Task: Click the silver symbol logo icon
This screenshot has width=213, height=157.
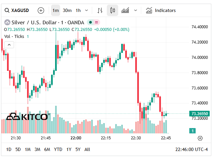Action: pyautogui.click(x=7, y=23)
